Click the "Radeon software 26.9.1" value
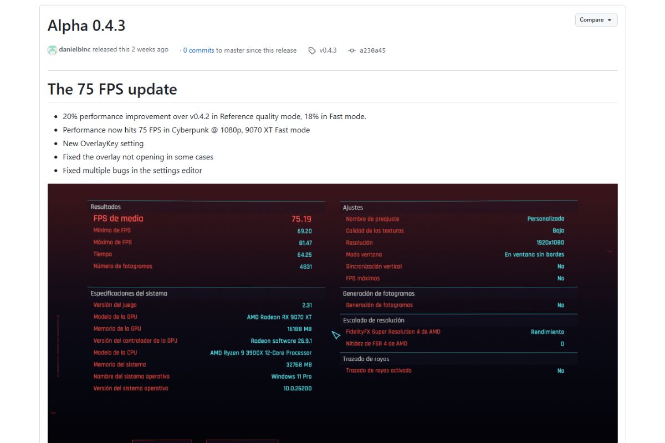The image size is (665, 443). (x=282, y=341)
